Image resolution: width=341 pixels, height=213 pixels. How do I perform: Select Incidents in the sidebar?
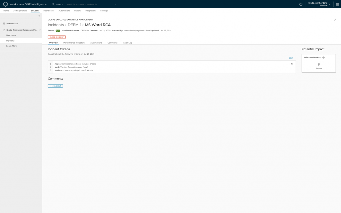click(x=21, y=41)
